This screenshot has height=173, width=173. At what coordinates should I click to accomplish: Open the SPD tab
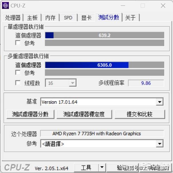pos(68,18)
